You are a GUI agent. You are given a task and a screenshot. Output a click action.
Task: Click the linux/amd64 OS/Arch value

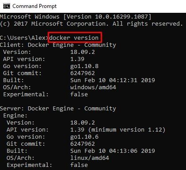(x=90, y=158)
